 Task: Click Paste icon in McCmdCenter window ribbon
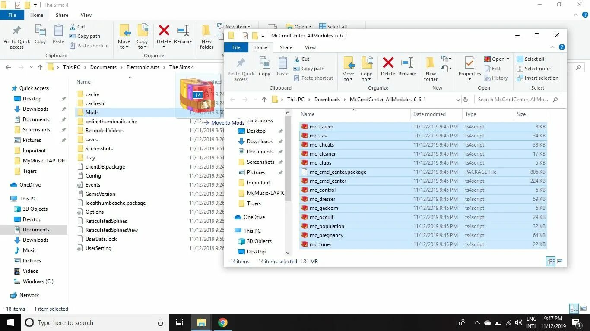pos(282,63)
